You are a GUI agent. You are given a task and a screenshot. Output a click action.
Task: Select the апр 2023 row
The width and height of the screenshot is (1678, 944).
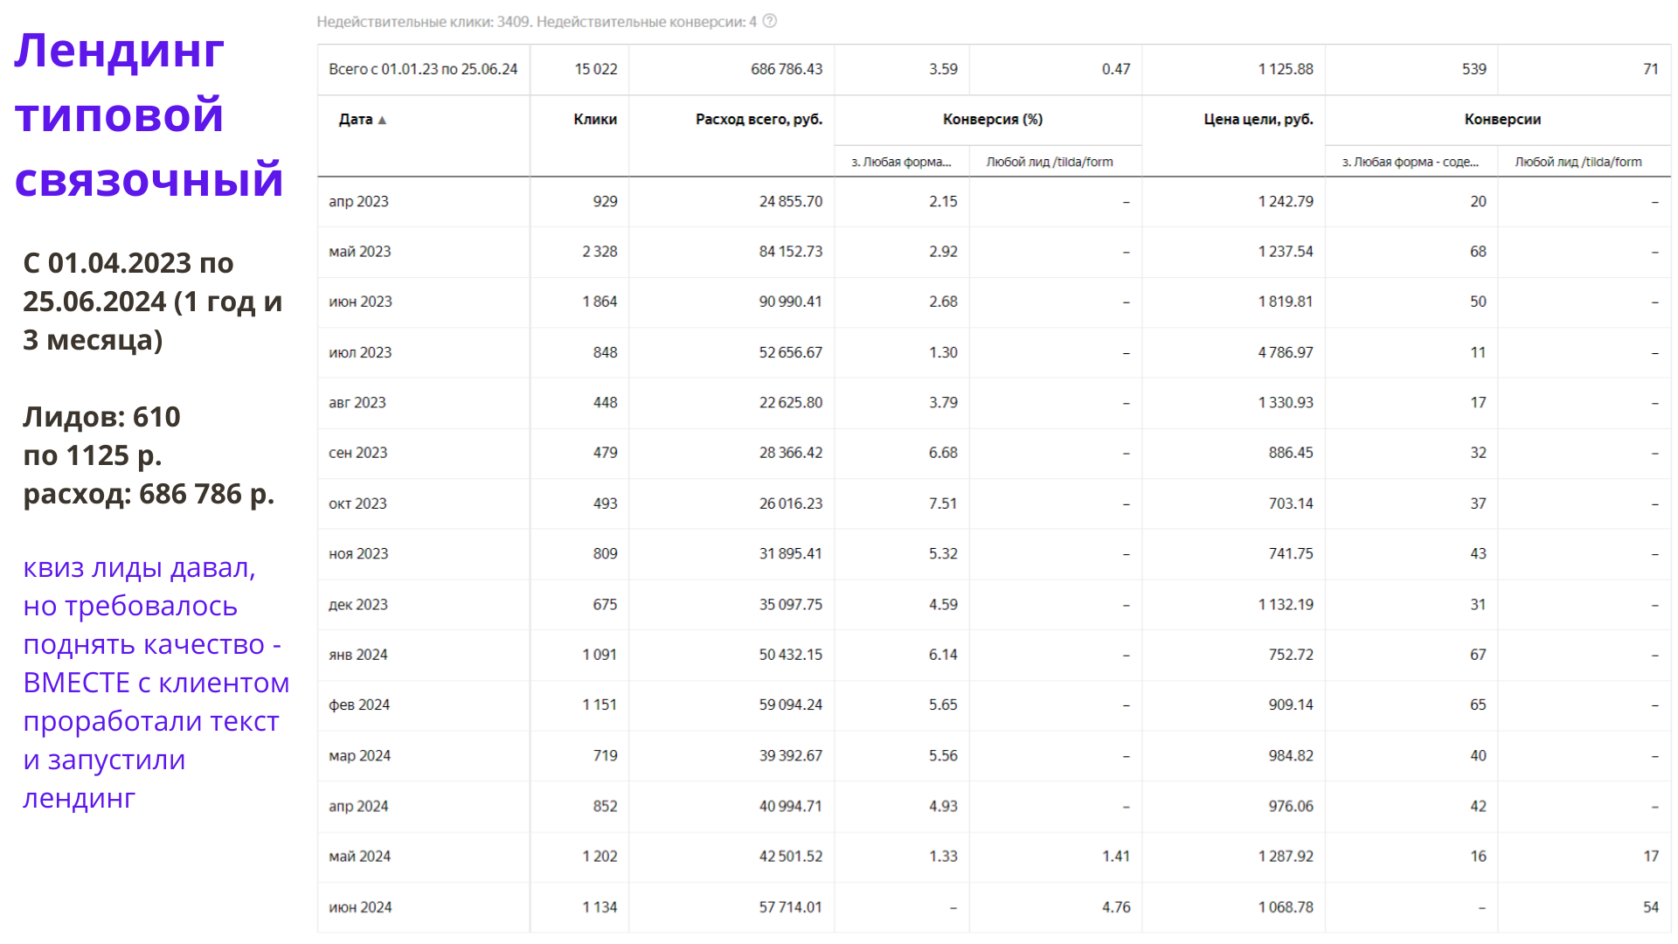358,201
